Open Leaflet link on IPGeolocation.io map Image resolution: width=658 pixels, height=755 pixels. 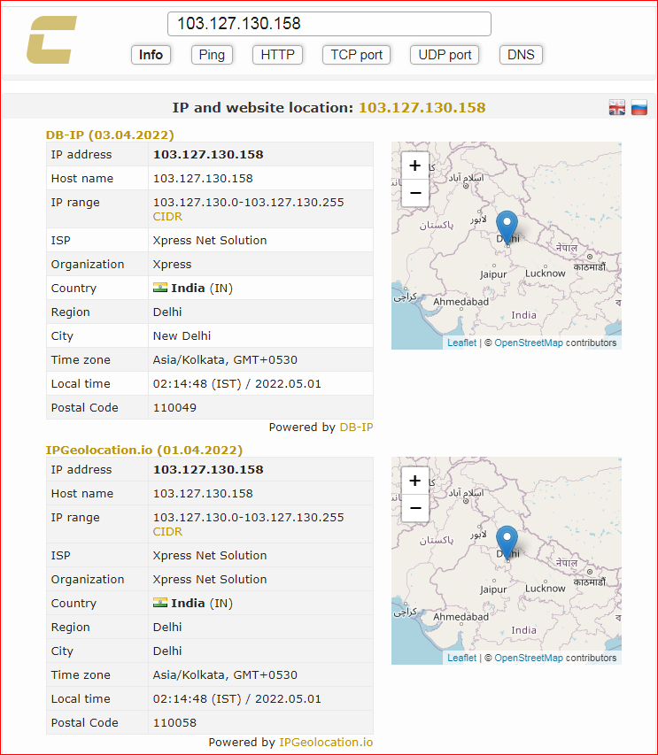click(461, 658)
